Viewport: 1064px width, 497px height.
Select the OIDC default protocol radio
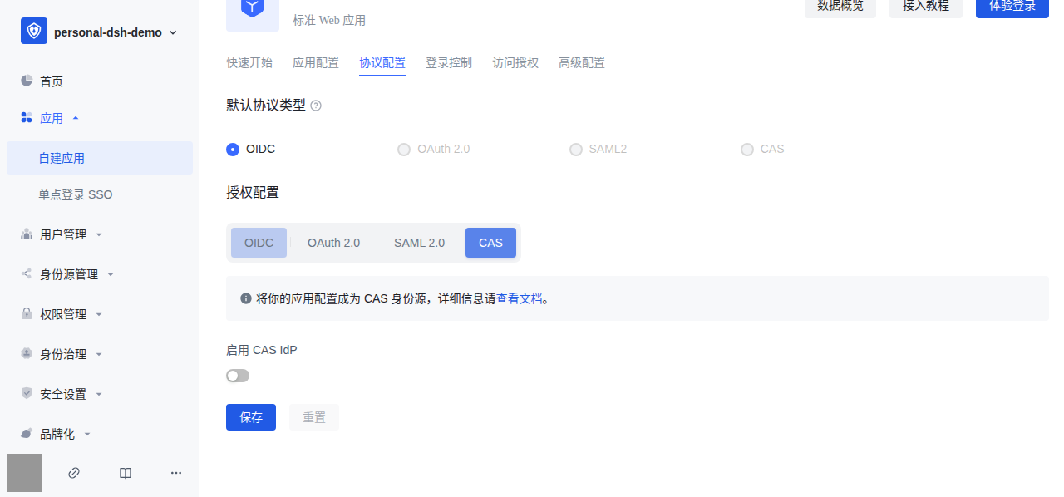click(233, 150)
